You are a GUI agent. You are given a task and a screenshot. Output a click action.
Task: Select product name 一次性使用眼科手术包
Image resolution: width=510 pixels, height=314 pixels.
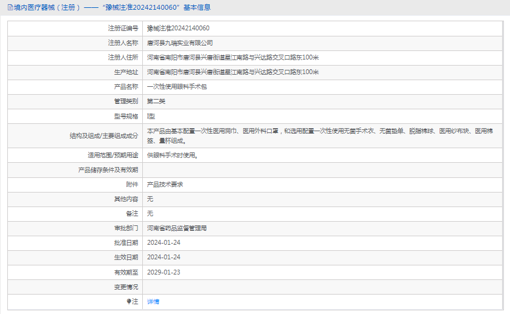[177, 87]
